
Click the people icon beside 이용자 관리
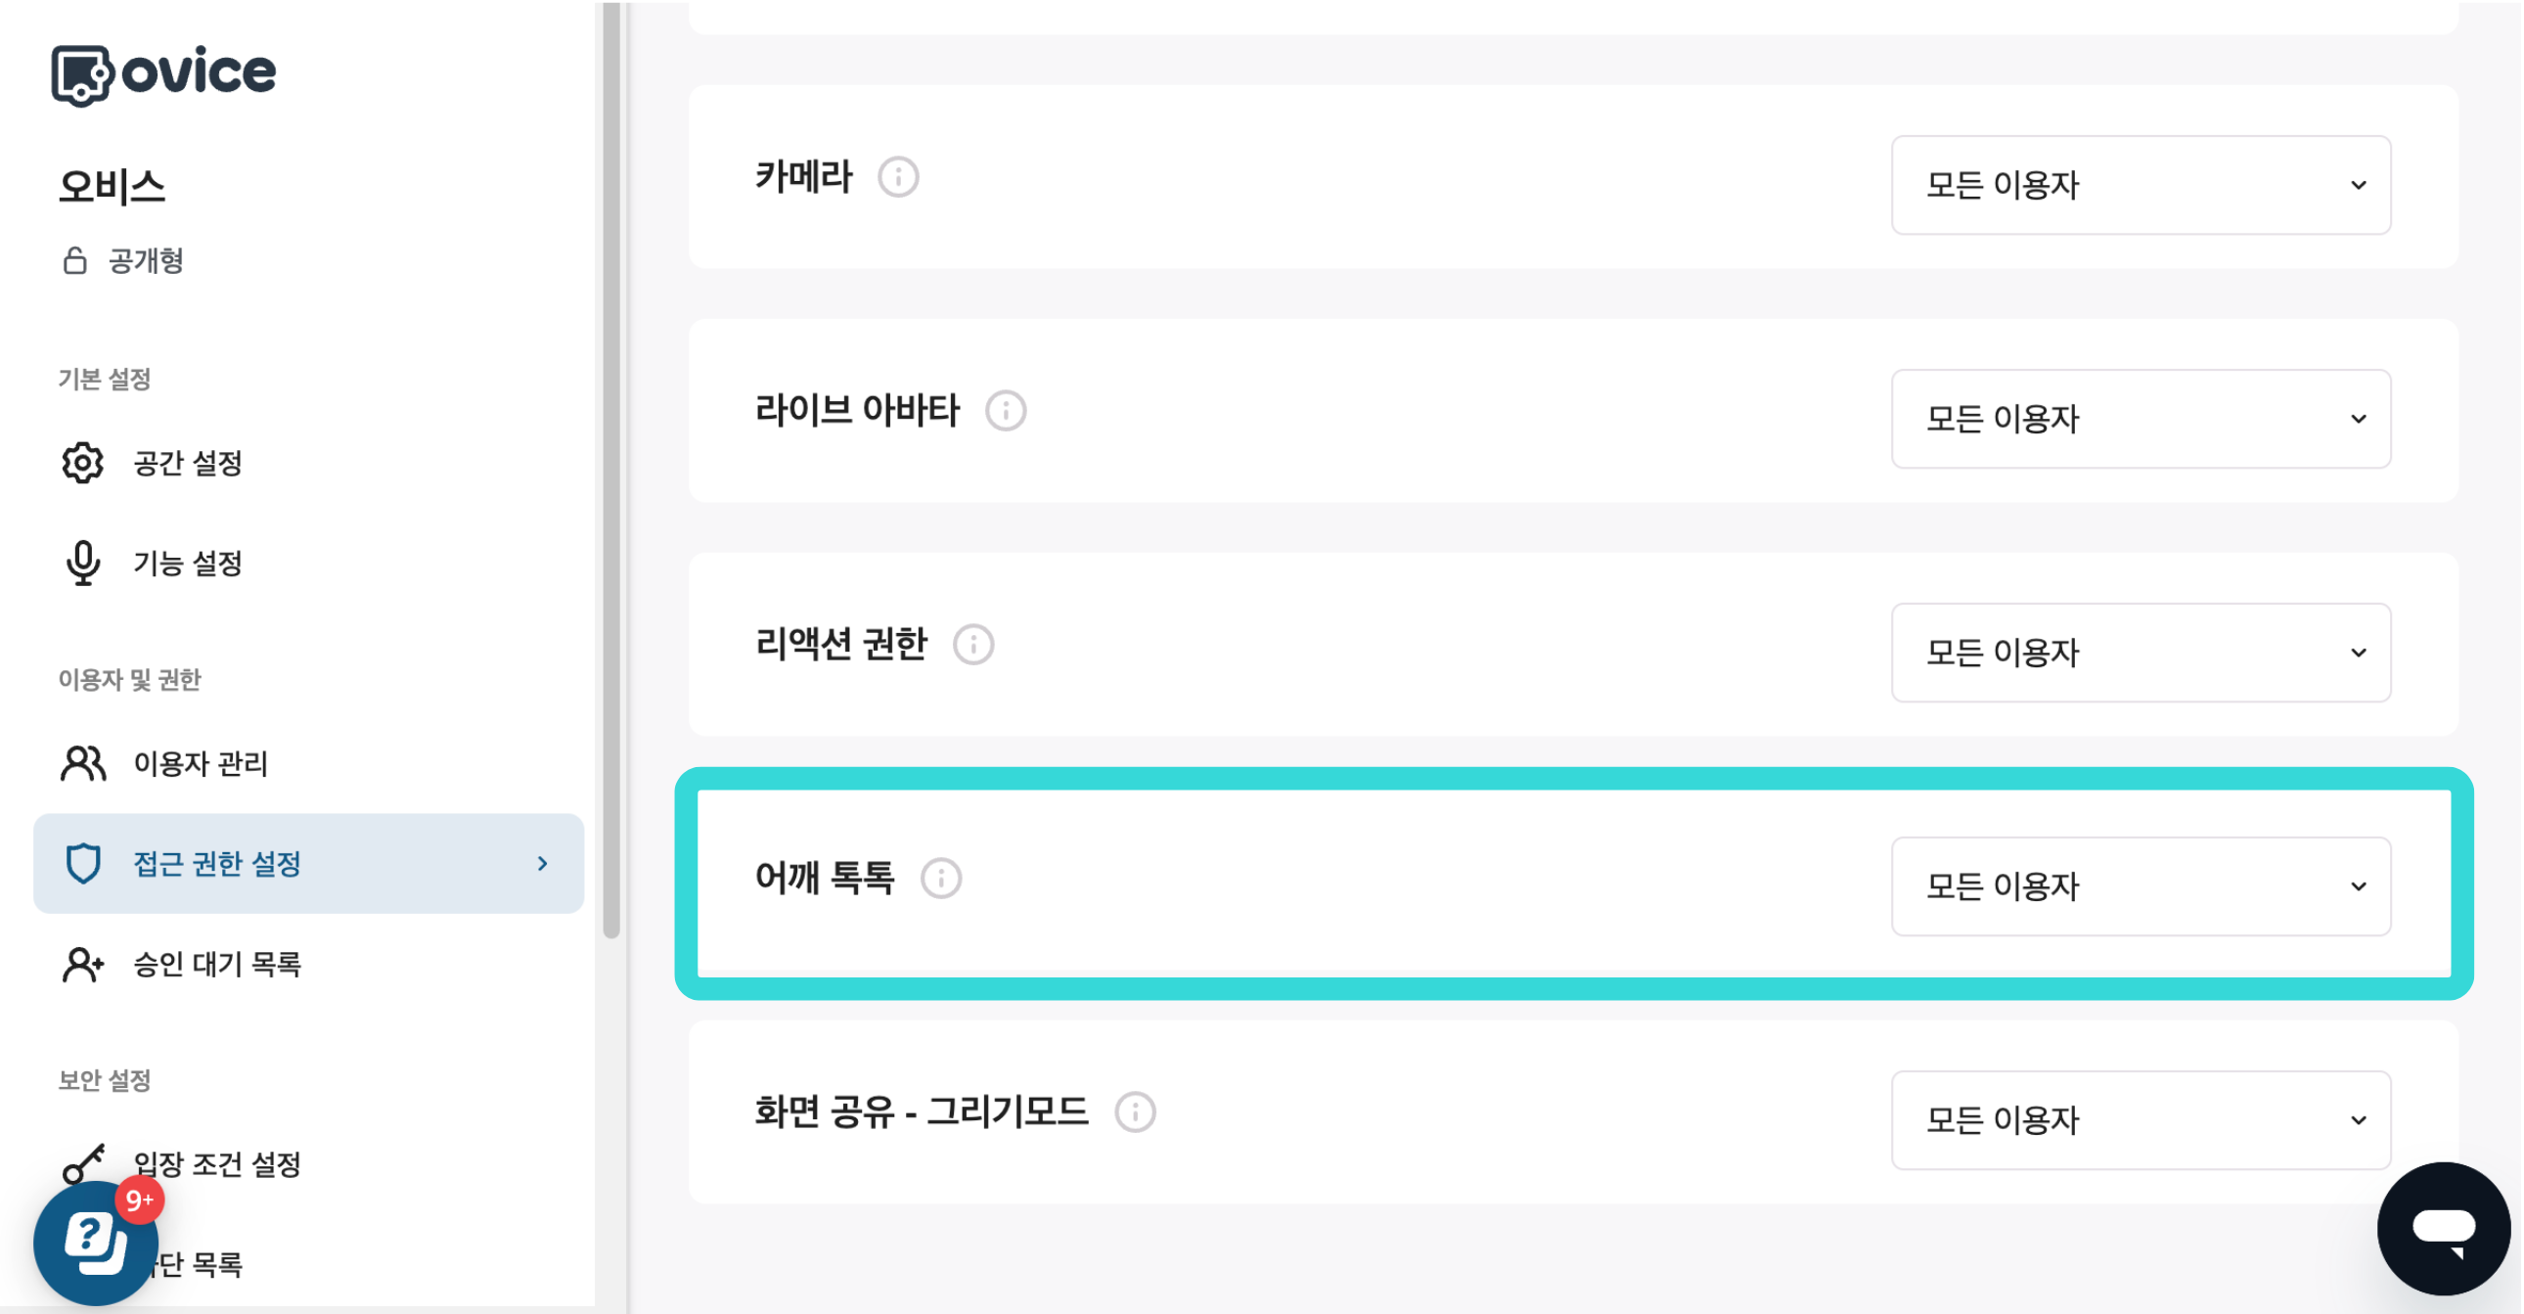[x=81, y=763]
